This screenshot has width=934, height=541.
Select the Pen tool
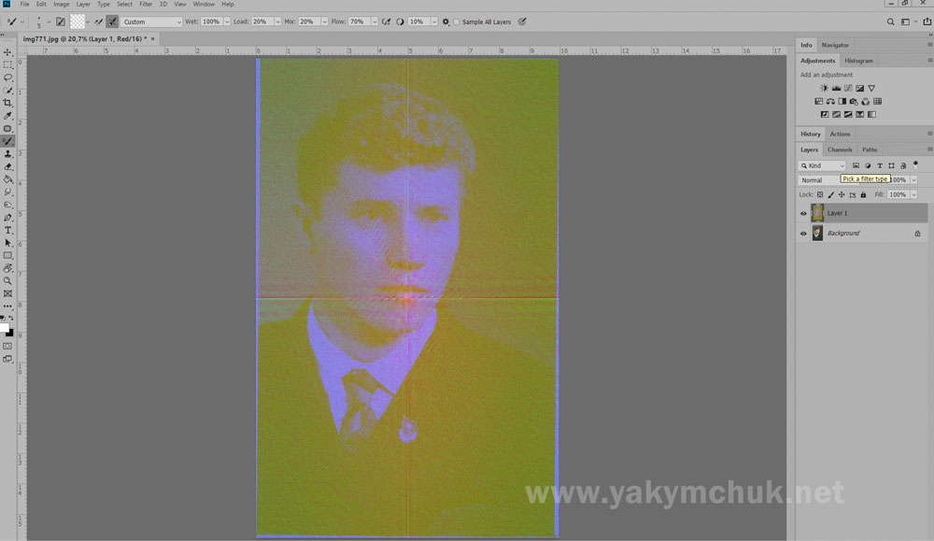[x=7, y=218]
